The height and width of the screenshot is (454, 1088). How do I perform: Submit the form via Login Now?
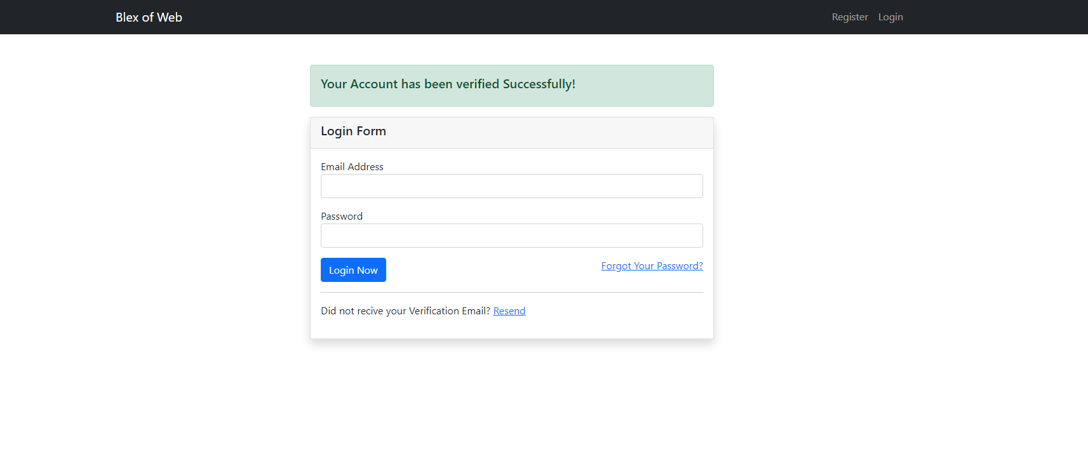coord(353,269)
